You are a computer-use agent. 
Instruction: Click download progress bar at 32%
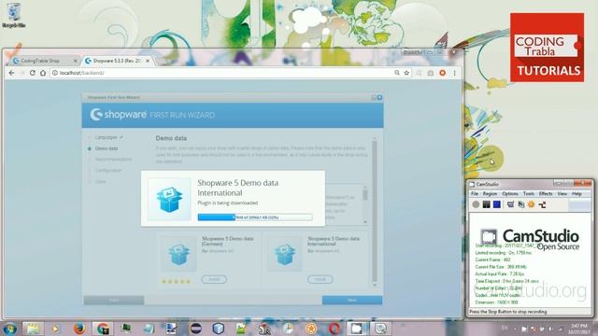click(255, 217)
